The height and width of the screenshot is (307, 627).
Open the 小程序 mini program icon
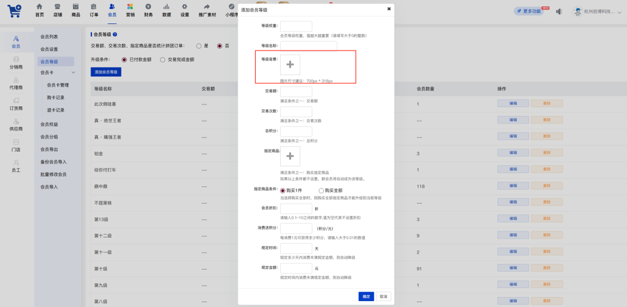point(231,7)
